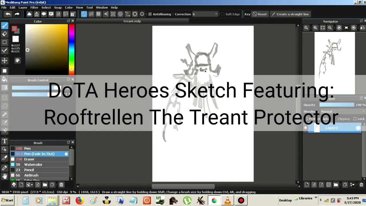Turn off snap with the blue circle-slash icon
This screenshot has height=206, width=366.
point(84,14)
